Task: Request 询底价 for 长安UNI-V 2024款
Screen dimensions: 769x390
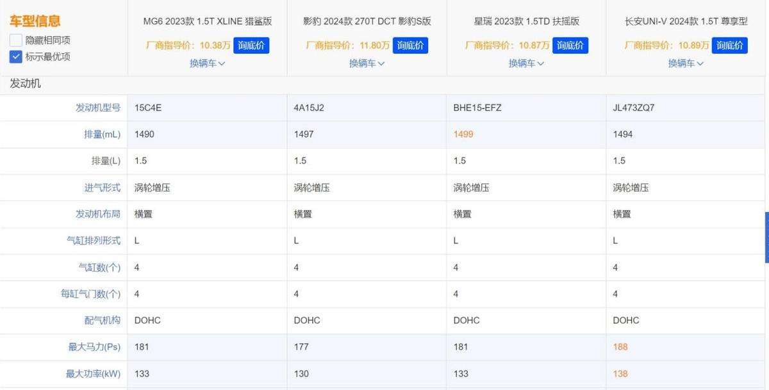Action: coord(729,45)
